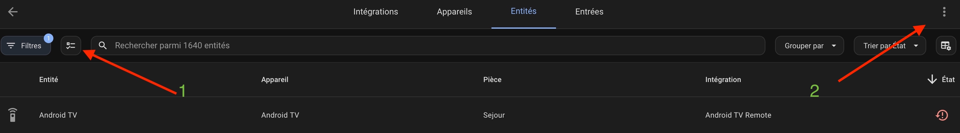The image size is (960, 133).
Task: Enable selection mode with the checklist icon
Action: coord(71,46)
